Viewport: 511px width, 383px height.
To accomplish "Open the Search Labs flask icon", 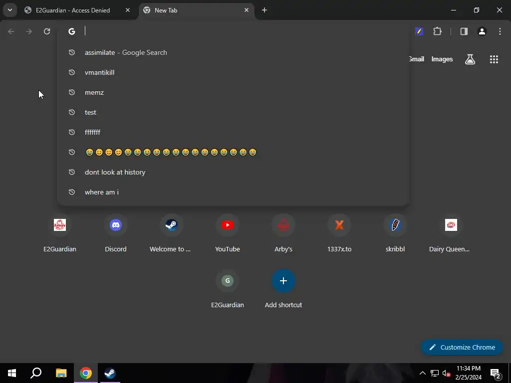I will click(470, 59).
